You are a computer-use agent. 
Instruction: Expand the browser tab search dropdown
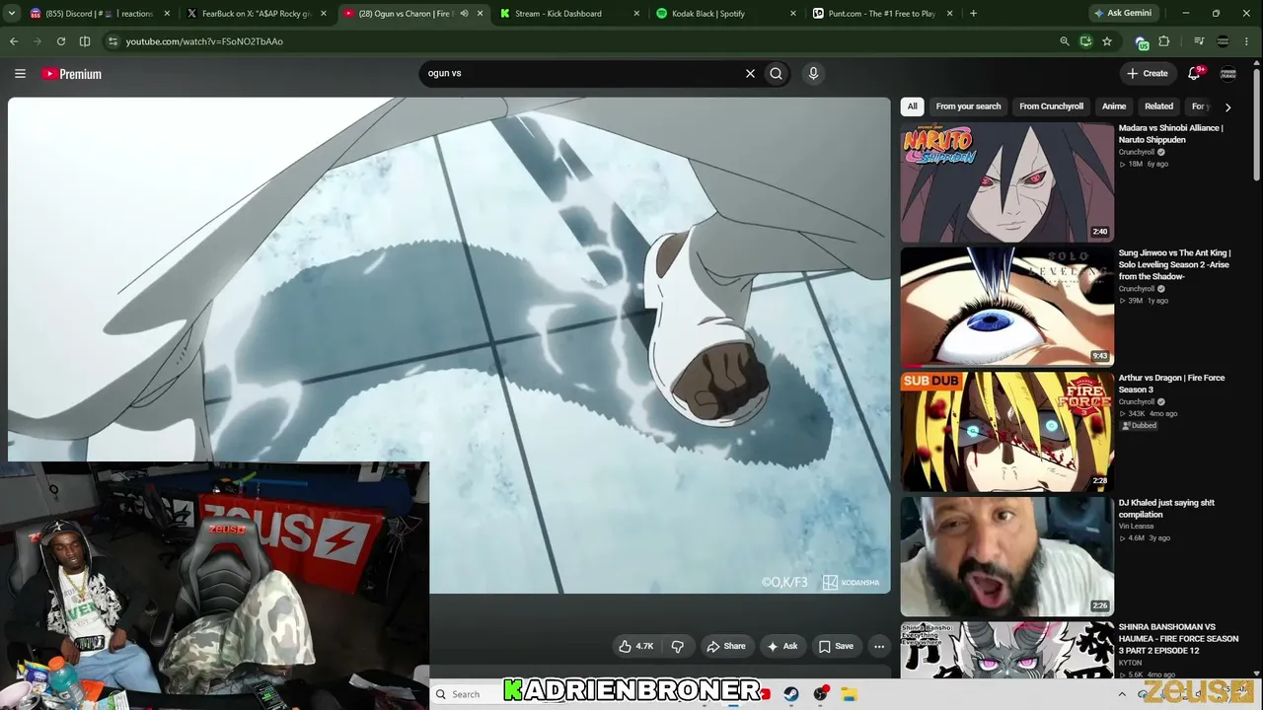(14, 14)
